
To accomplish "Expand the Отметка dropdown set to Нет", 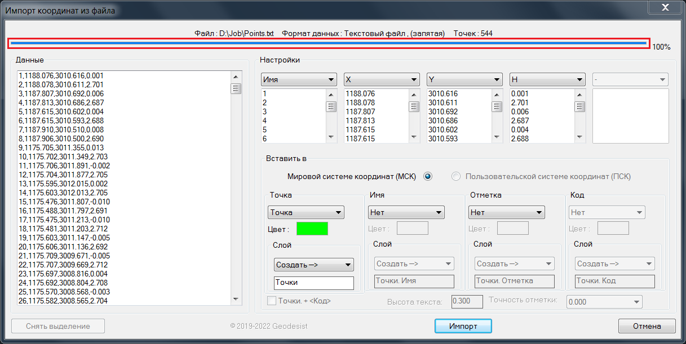I will [x=506, y=212].
